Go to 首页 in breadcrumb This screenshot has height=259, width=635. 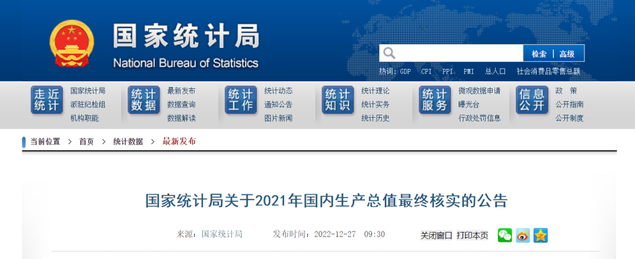click(x=86, y=141)
